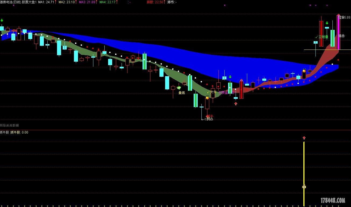Click the orange fruit icon at the price low
Screen dimensions: 351x207
[207, 98]
